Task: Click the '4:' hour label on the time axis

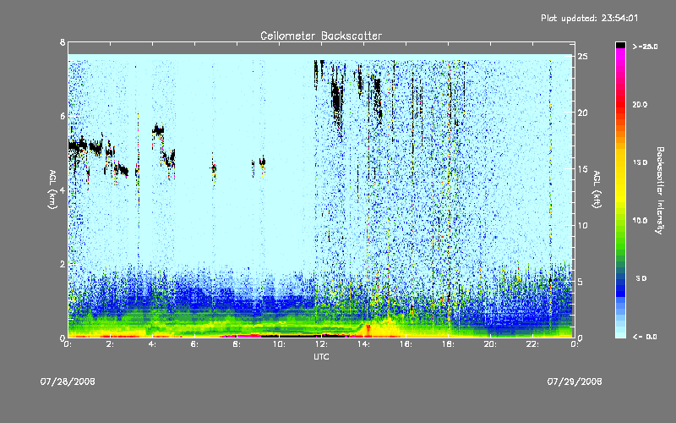Action: 152,344
